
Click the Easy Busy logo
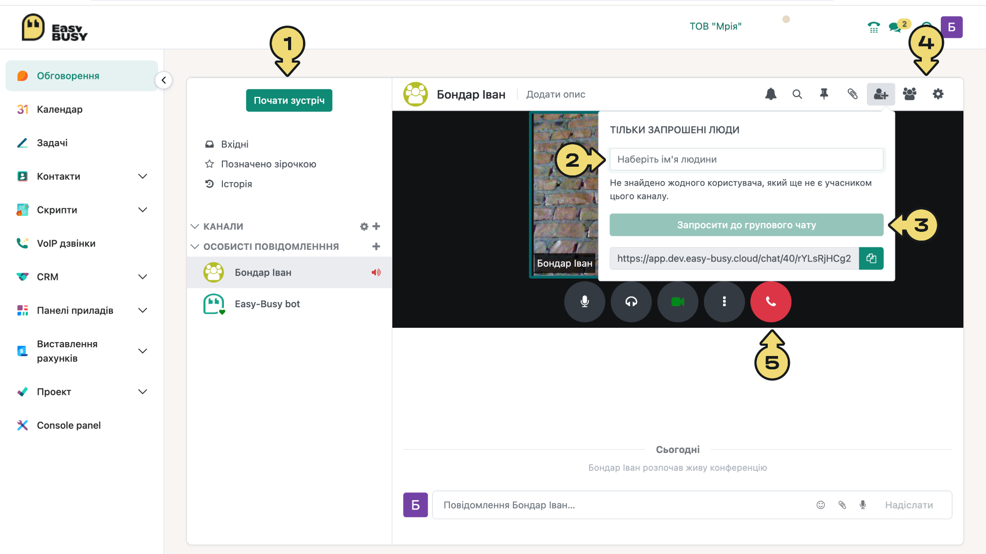pos(54,28)
